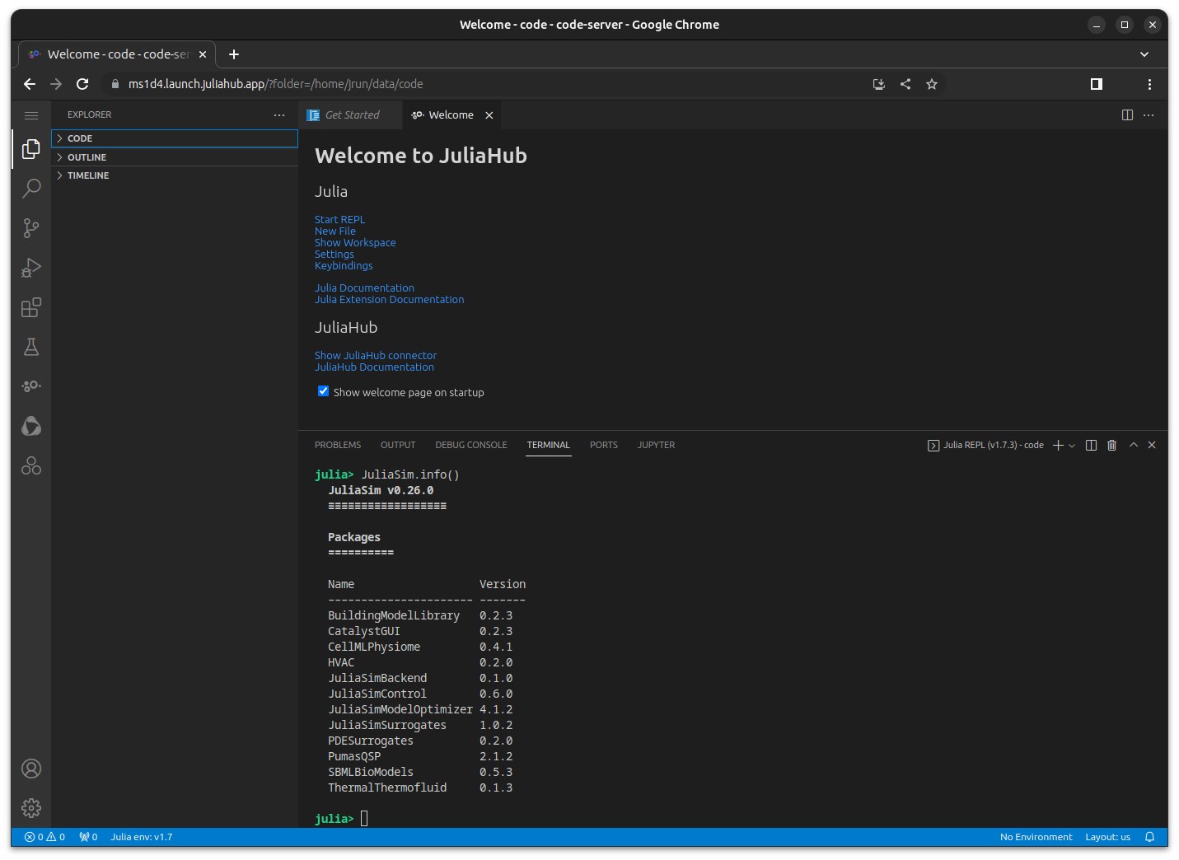Image resolution: width=1179 pixels, height=860 pixels.
Task: Click Julia env: v1.7 in status bar
Action: pos(142,837)
